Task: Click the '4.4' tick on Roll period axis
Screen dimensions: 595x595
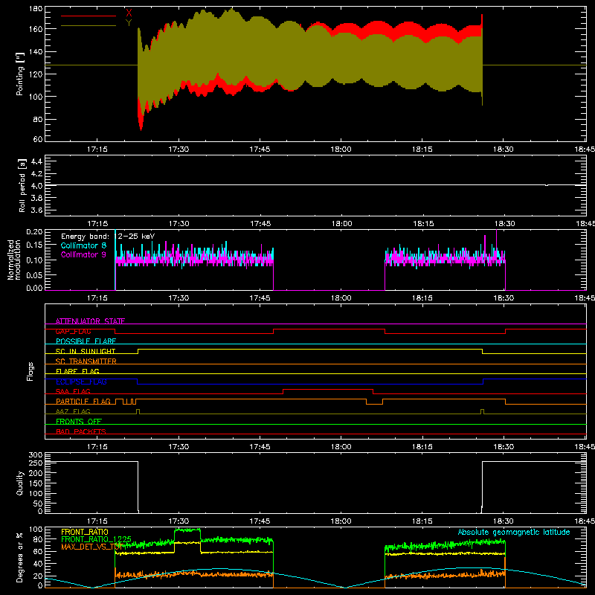Action: [36, 161]
